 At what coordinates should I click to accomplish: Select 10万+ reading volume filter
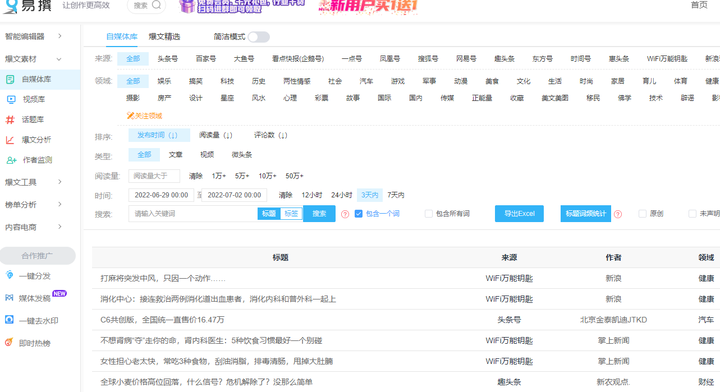(267, 176)
